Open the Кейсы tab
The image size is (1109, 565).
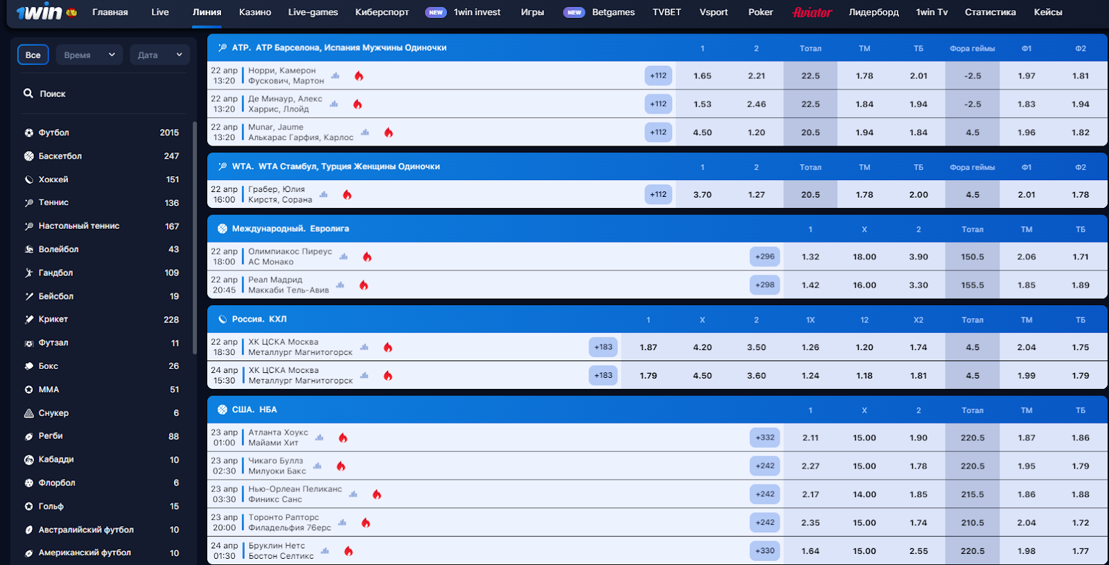[x=1048, y=12]
